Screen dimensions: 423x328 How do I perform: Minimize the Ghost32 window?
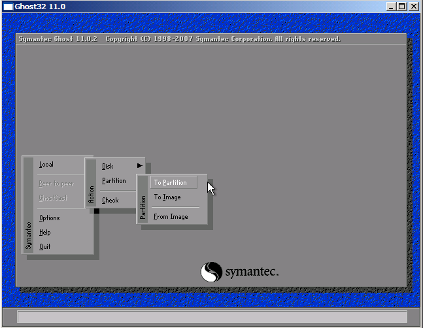click(x=390, y=7)
